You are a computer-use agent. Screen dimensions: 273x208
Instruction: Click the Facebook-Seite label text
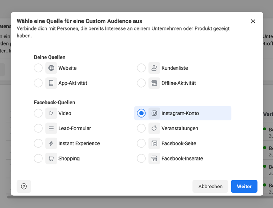[179, 143]
